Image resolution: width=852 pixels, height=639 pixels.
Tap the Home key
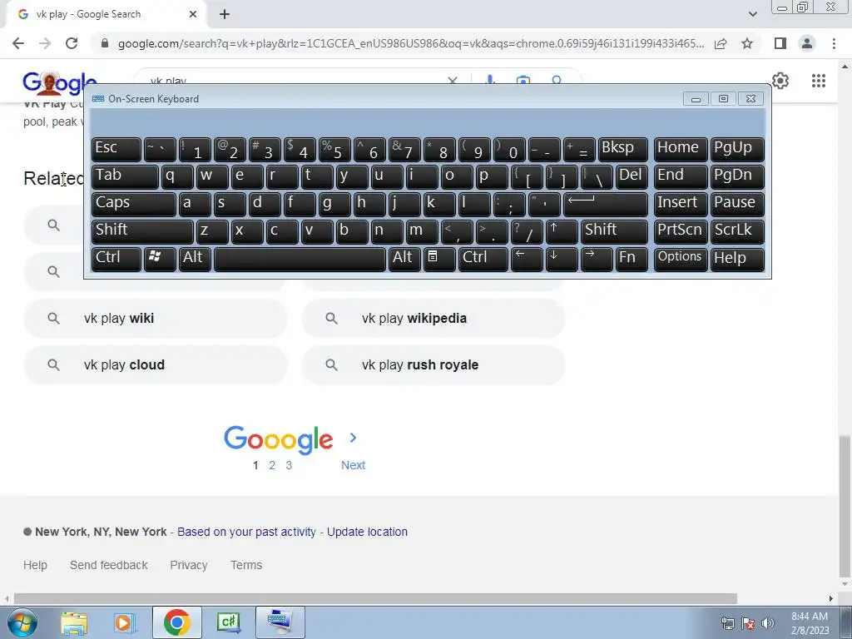coord(681,150)
